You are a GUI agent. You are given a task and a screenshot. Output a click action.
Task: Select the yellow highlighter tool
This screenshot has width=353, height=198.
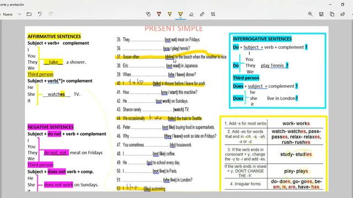(x=180, y=14)
